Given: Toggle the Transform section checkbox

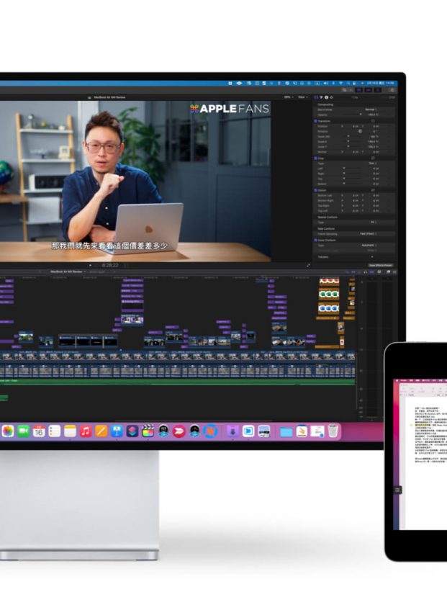Looking at the screenshot, I should (x=315, y=121).
